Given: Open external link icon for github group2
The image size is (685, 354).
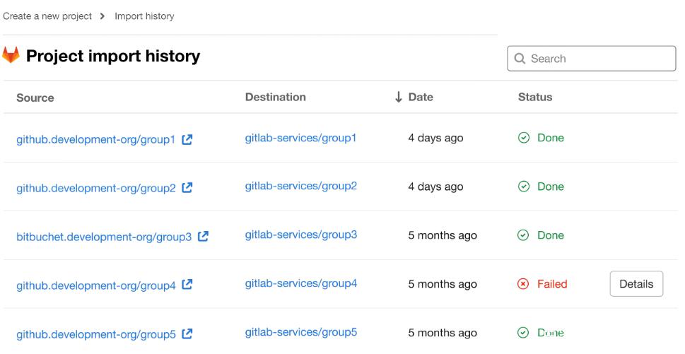Looking at the screenshot, I should [x=187, y=188].
